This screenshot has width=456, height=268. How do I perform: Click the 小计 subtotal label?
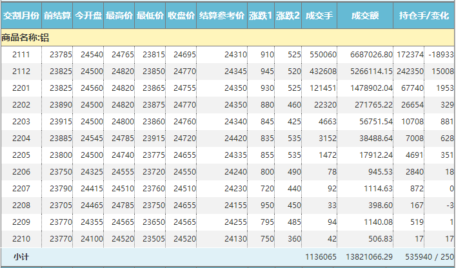point(21,256)
